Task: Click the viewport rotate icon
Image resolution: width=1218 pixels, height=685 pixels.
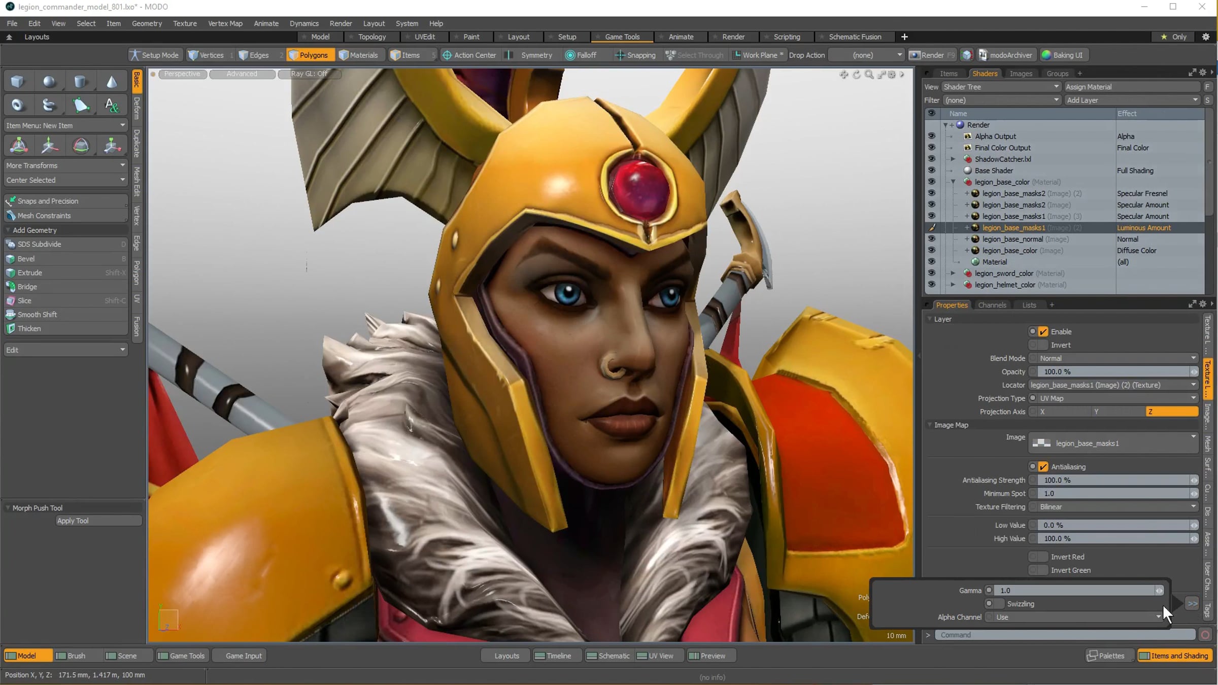Action: point(857,75)
